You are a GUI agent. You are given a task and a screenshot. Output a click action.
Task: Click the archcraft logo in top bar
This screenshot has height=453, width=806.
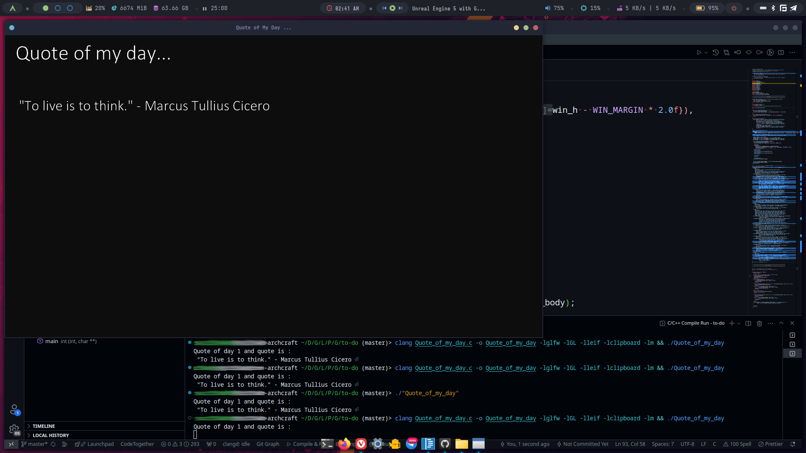[x=13, y=8]
